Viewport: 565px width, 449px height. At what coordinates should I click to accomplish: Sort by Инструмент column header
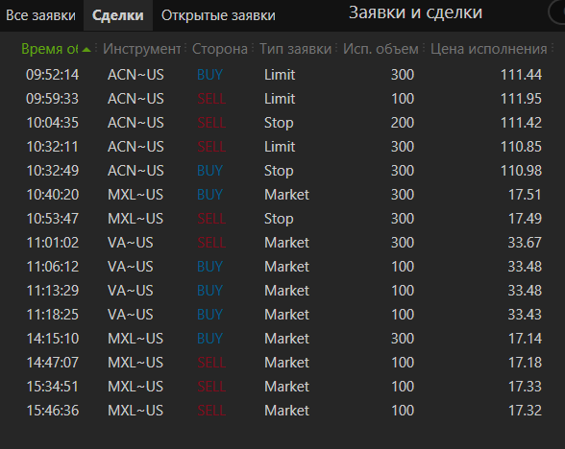141,49
